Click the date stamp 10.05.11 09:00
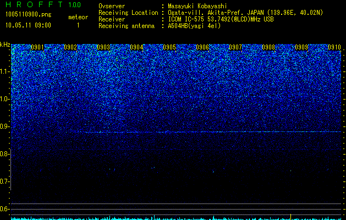 (28, 25)
